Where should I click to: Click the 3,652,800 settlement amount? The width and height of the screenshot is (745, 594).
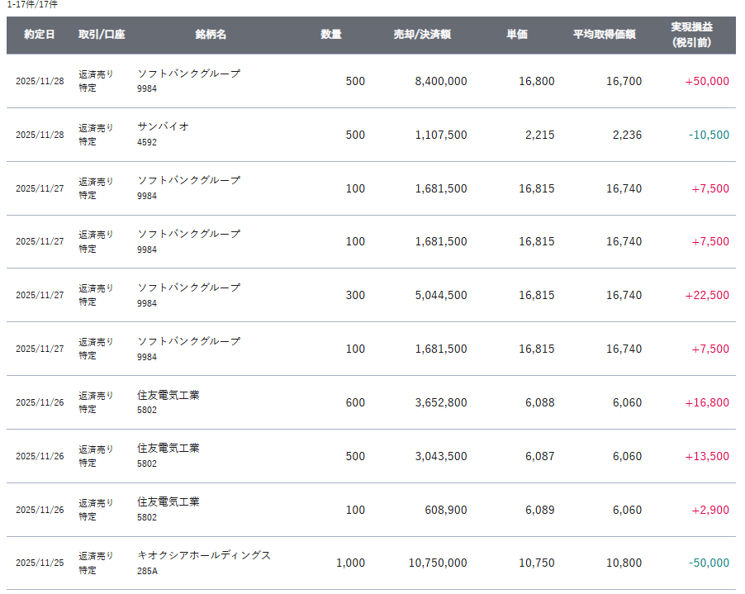440,402
